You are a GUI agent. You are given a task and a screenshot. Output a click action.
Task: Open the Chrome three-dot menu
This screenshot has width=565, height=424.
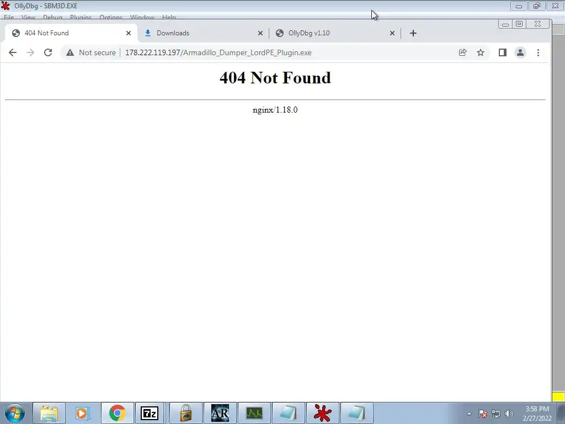click(x=538, y=52)
